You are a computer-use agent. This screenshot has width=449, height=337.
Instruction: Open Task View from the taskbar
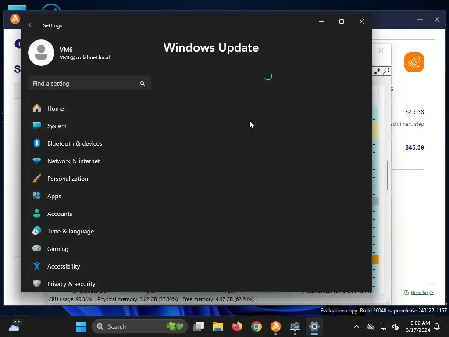pos(199,326)
